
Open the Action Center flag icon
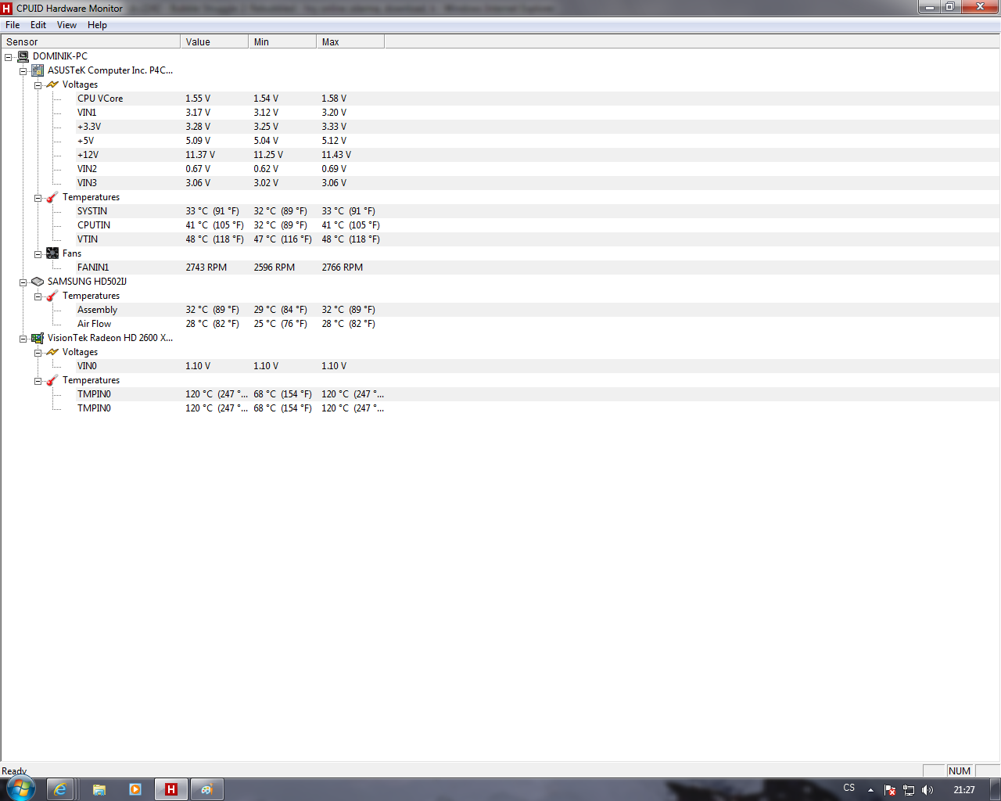[x=890, y=790]
